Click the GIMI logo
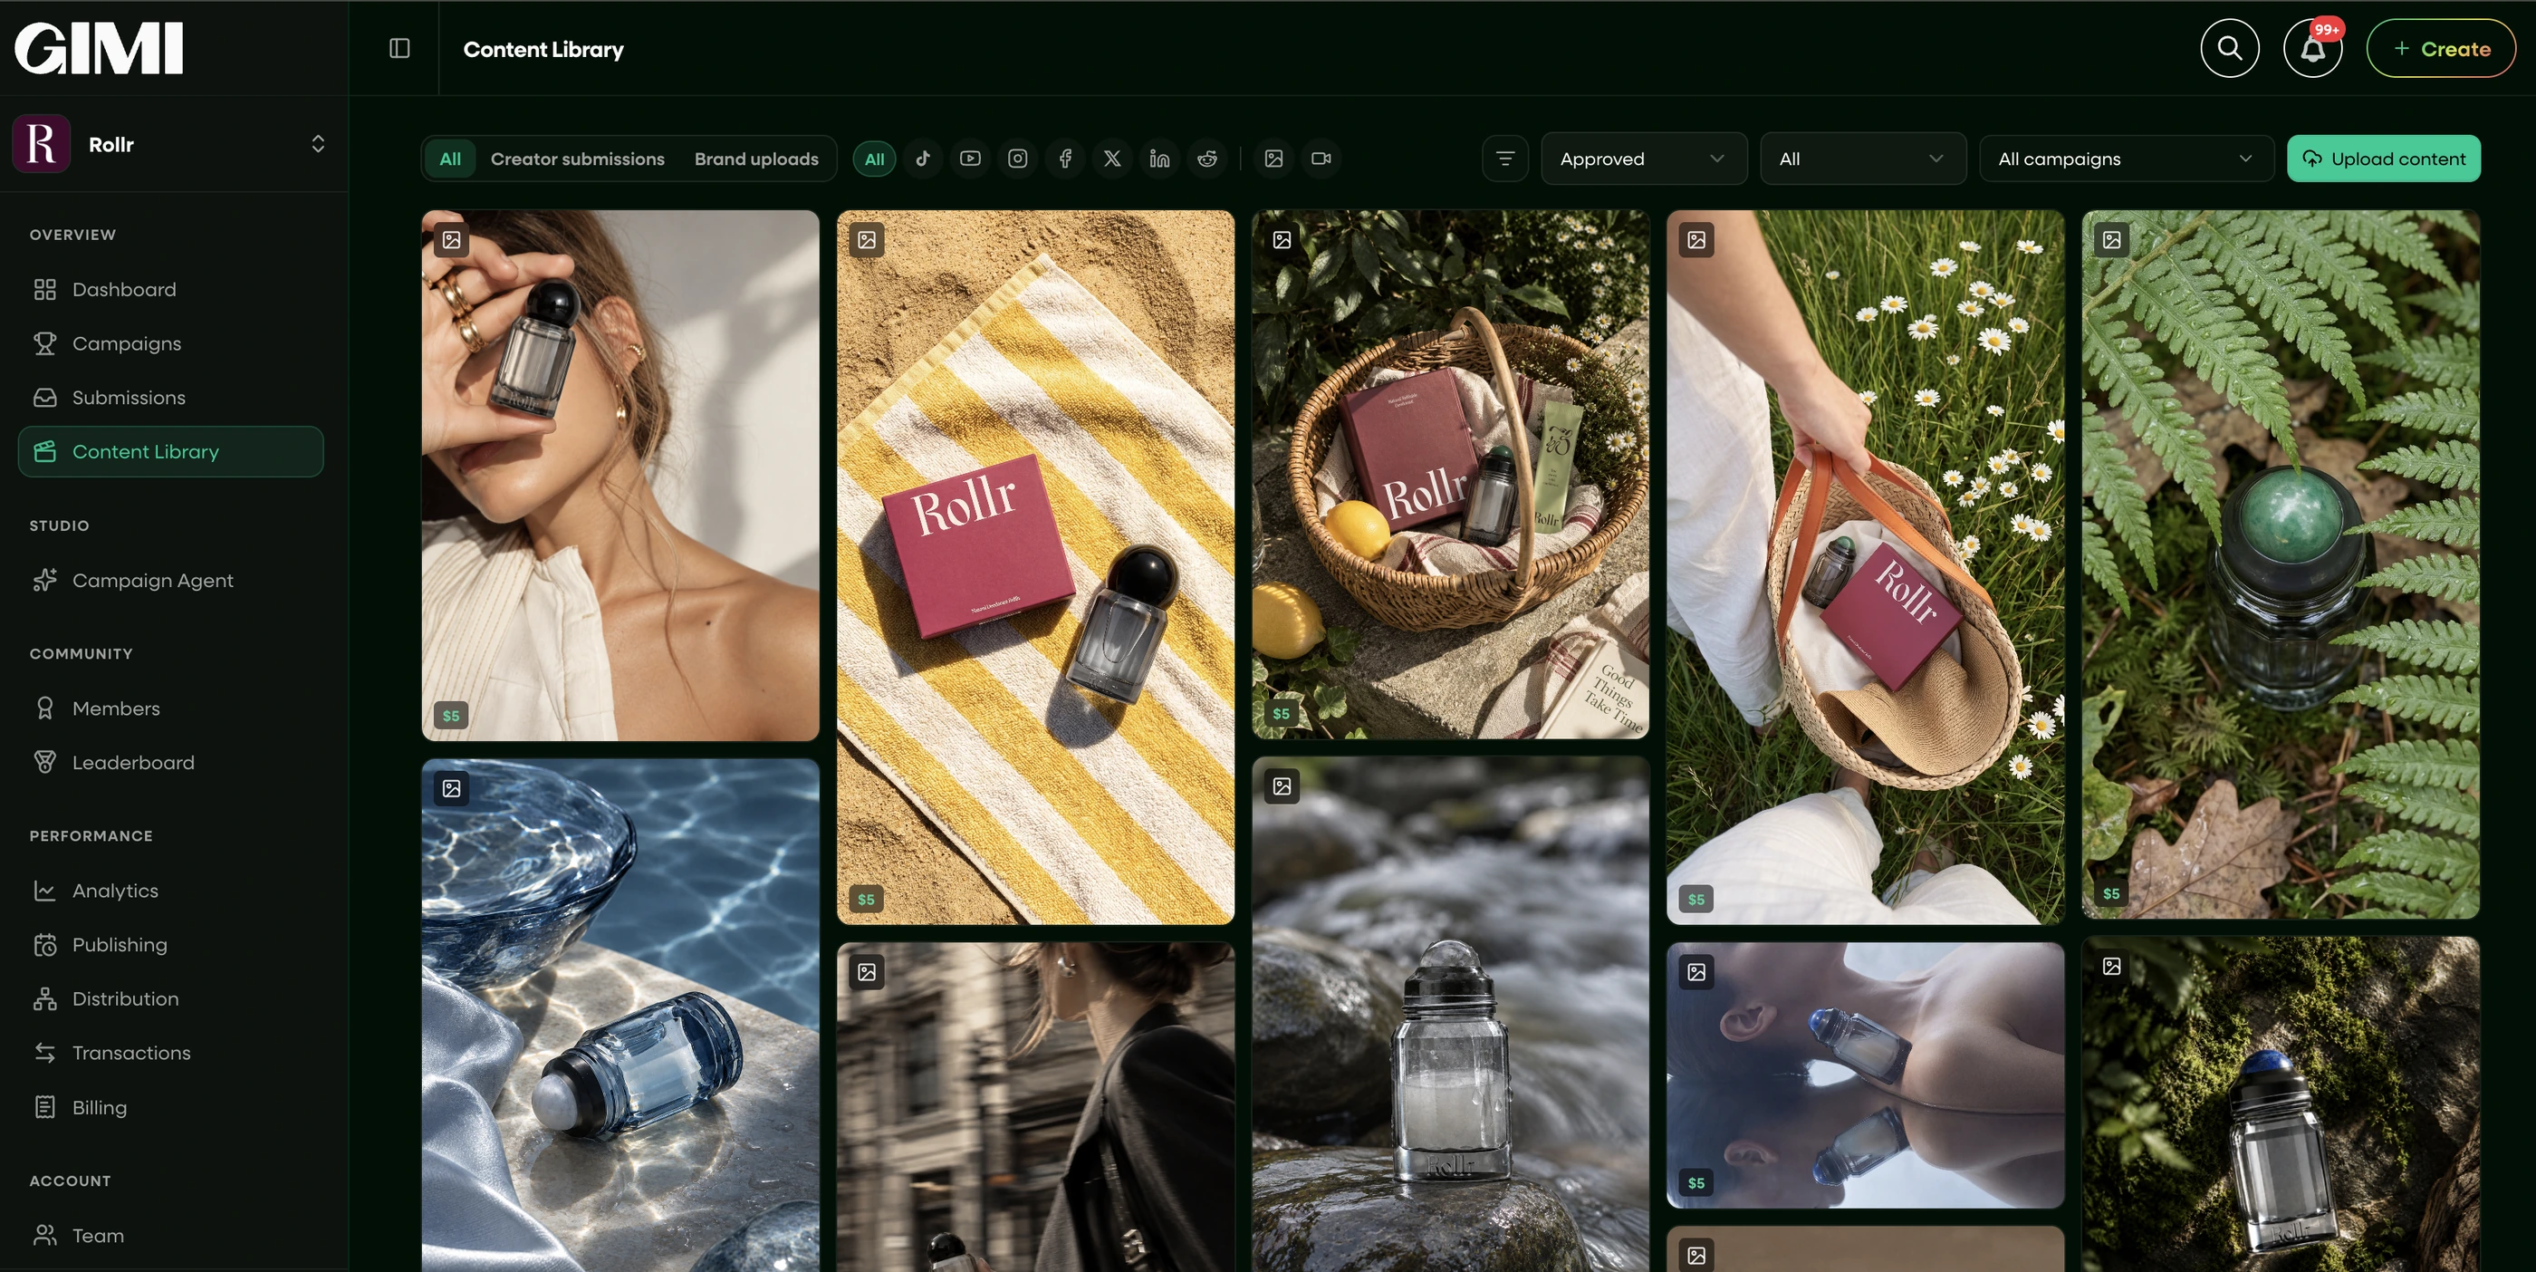The image size is (2536, 1272). pos(99,48)
